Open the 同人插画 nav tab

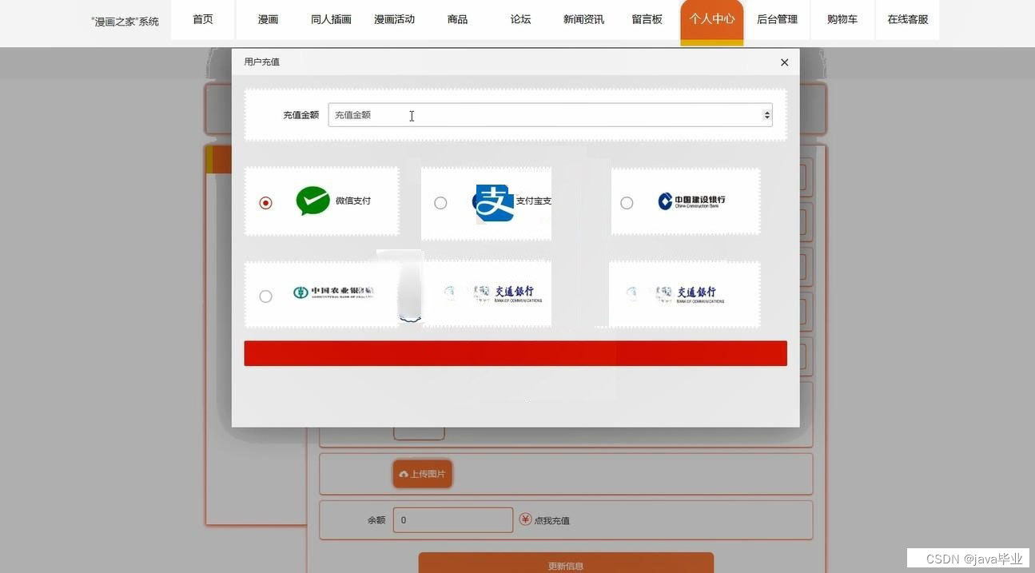(x=331, y=19)
